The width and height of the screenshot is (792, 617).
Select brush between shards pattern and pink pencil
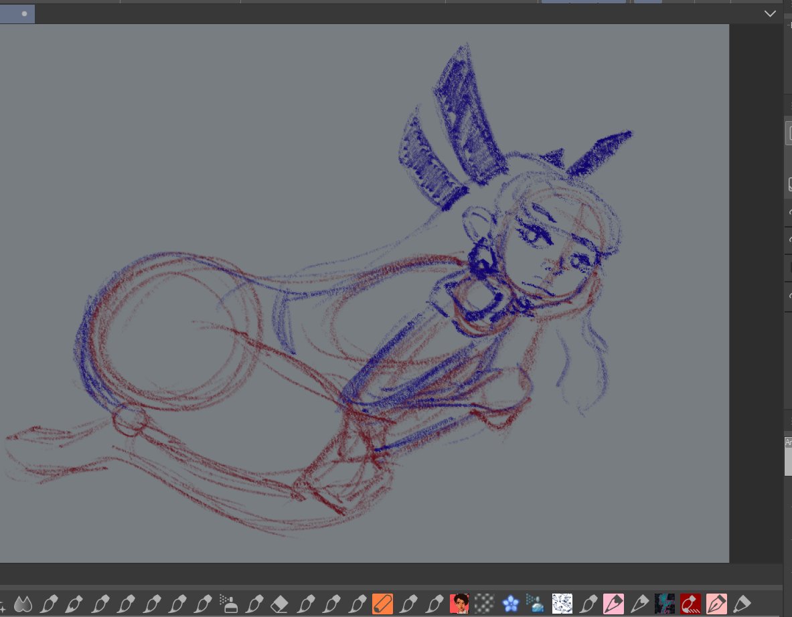click(588, 604)
